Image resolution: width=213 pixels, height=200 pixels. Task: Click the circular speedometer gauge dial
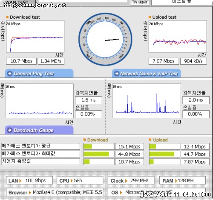pyautogui.click(x=105, y=39)
